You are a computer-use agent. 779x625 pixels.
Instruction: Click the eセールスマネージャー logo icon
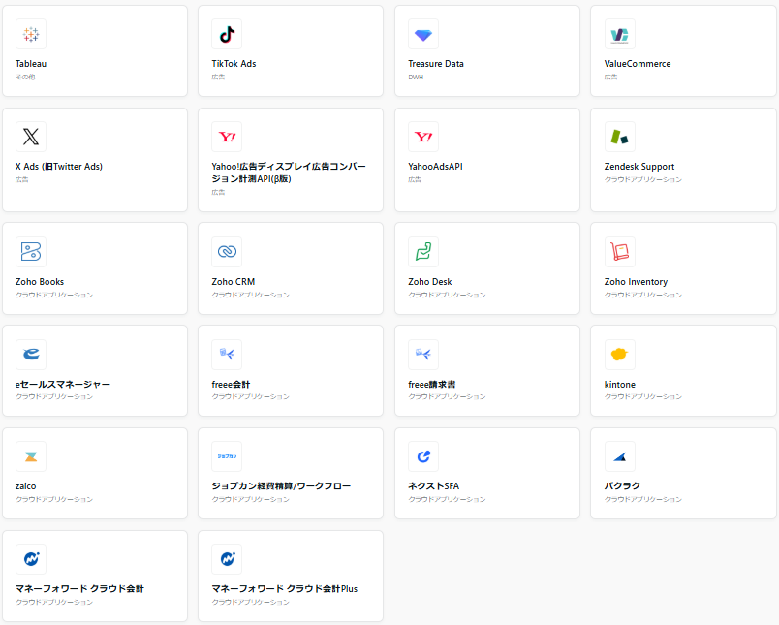point(31,355)
